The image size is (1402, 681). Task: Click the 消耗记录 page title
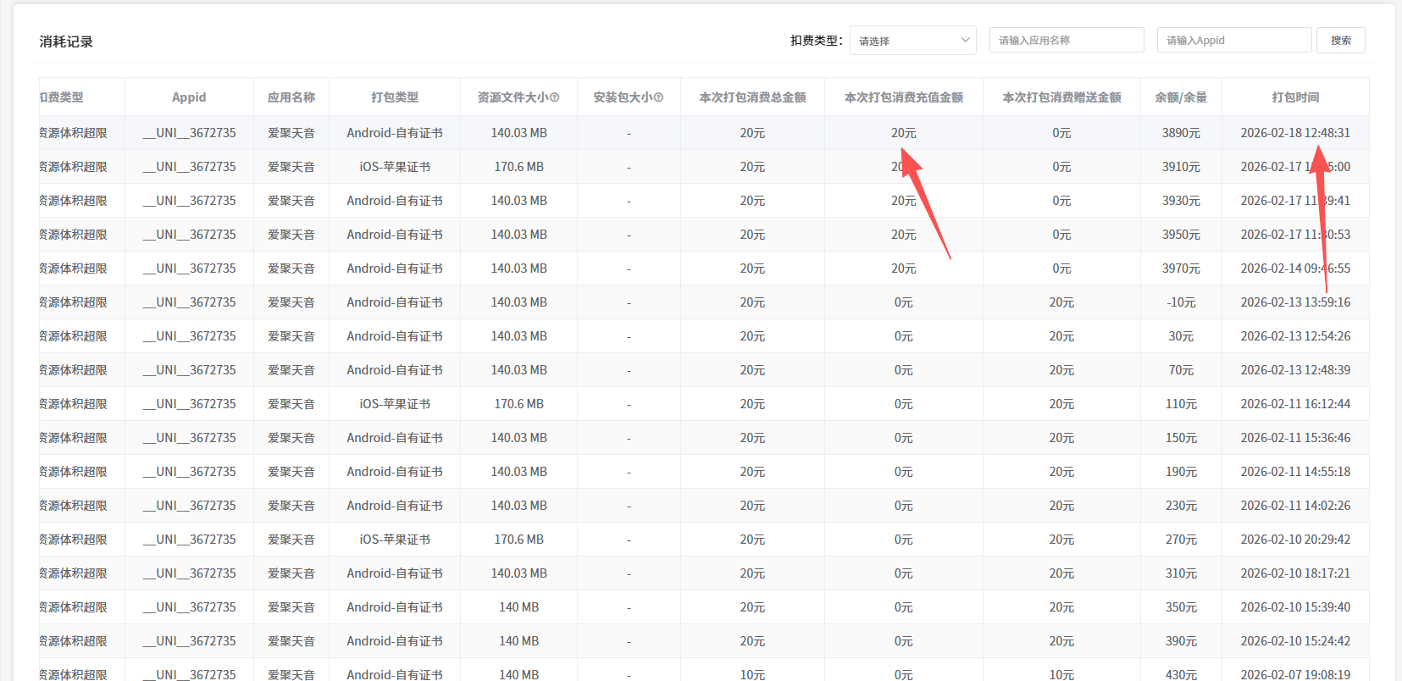pyautogui.click(x=66, y=42)
